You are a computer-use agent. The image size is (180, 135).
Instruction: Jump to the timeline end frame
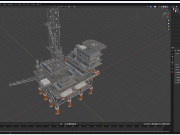75,124
